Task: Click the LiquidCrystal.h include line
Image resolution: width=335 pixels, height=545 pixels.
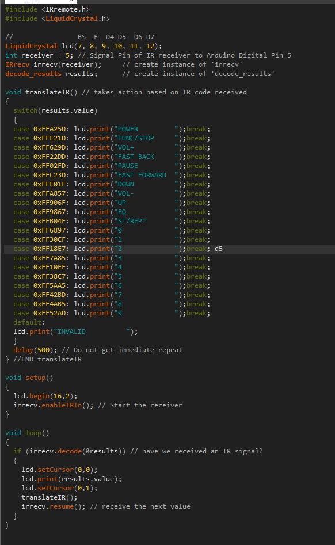Action: tap(58, 18)
